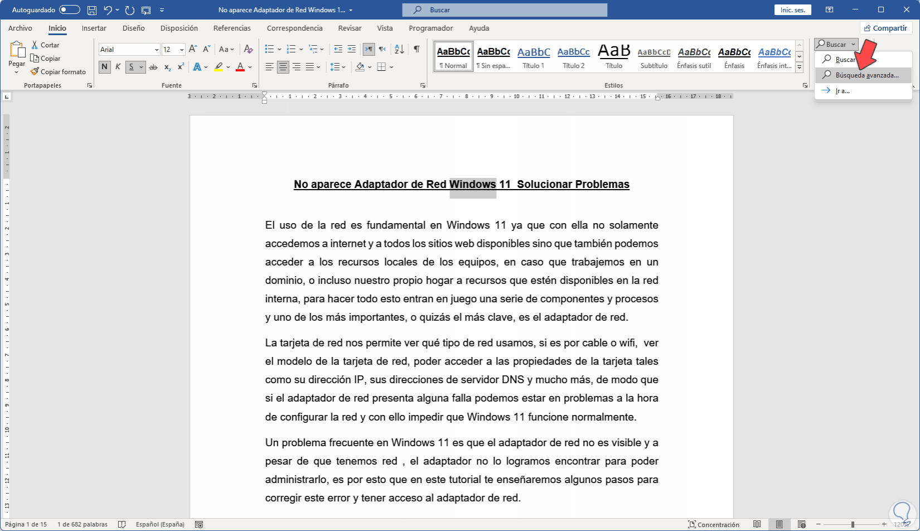Toggle the Autoguardado switch

coord(70,10)
